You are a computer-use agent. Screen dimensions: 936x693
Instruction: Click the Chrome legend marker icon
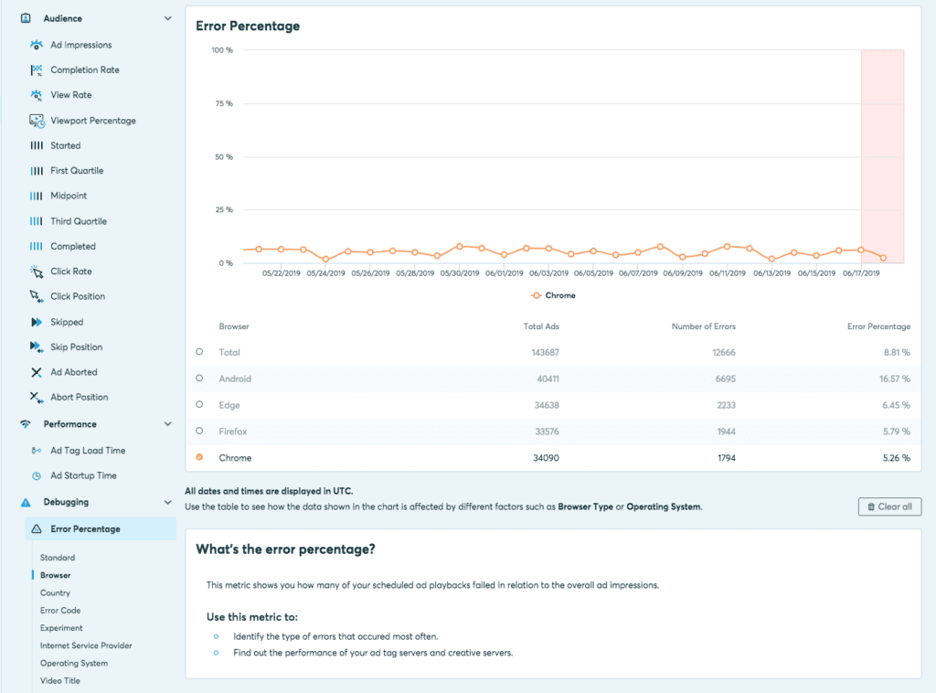click(537, 295)
